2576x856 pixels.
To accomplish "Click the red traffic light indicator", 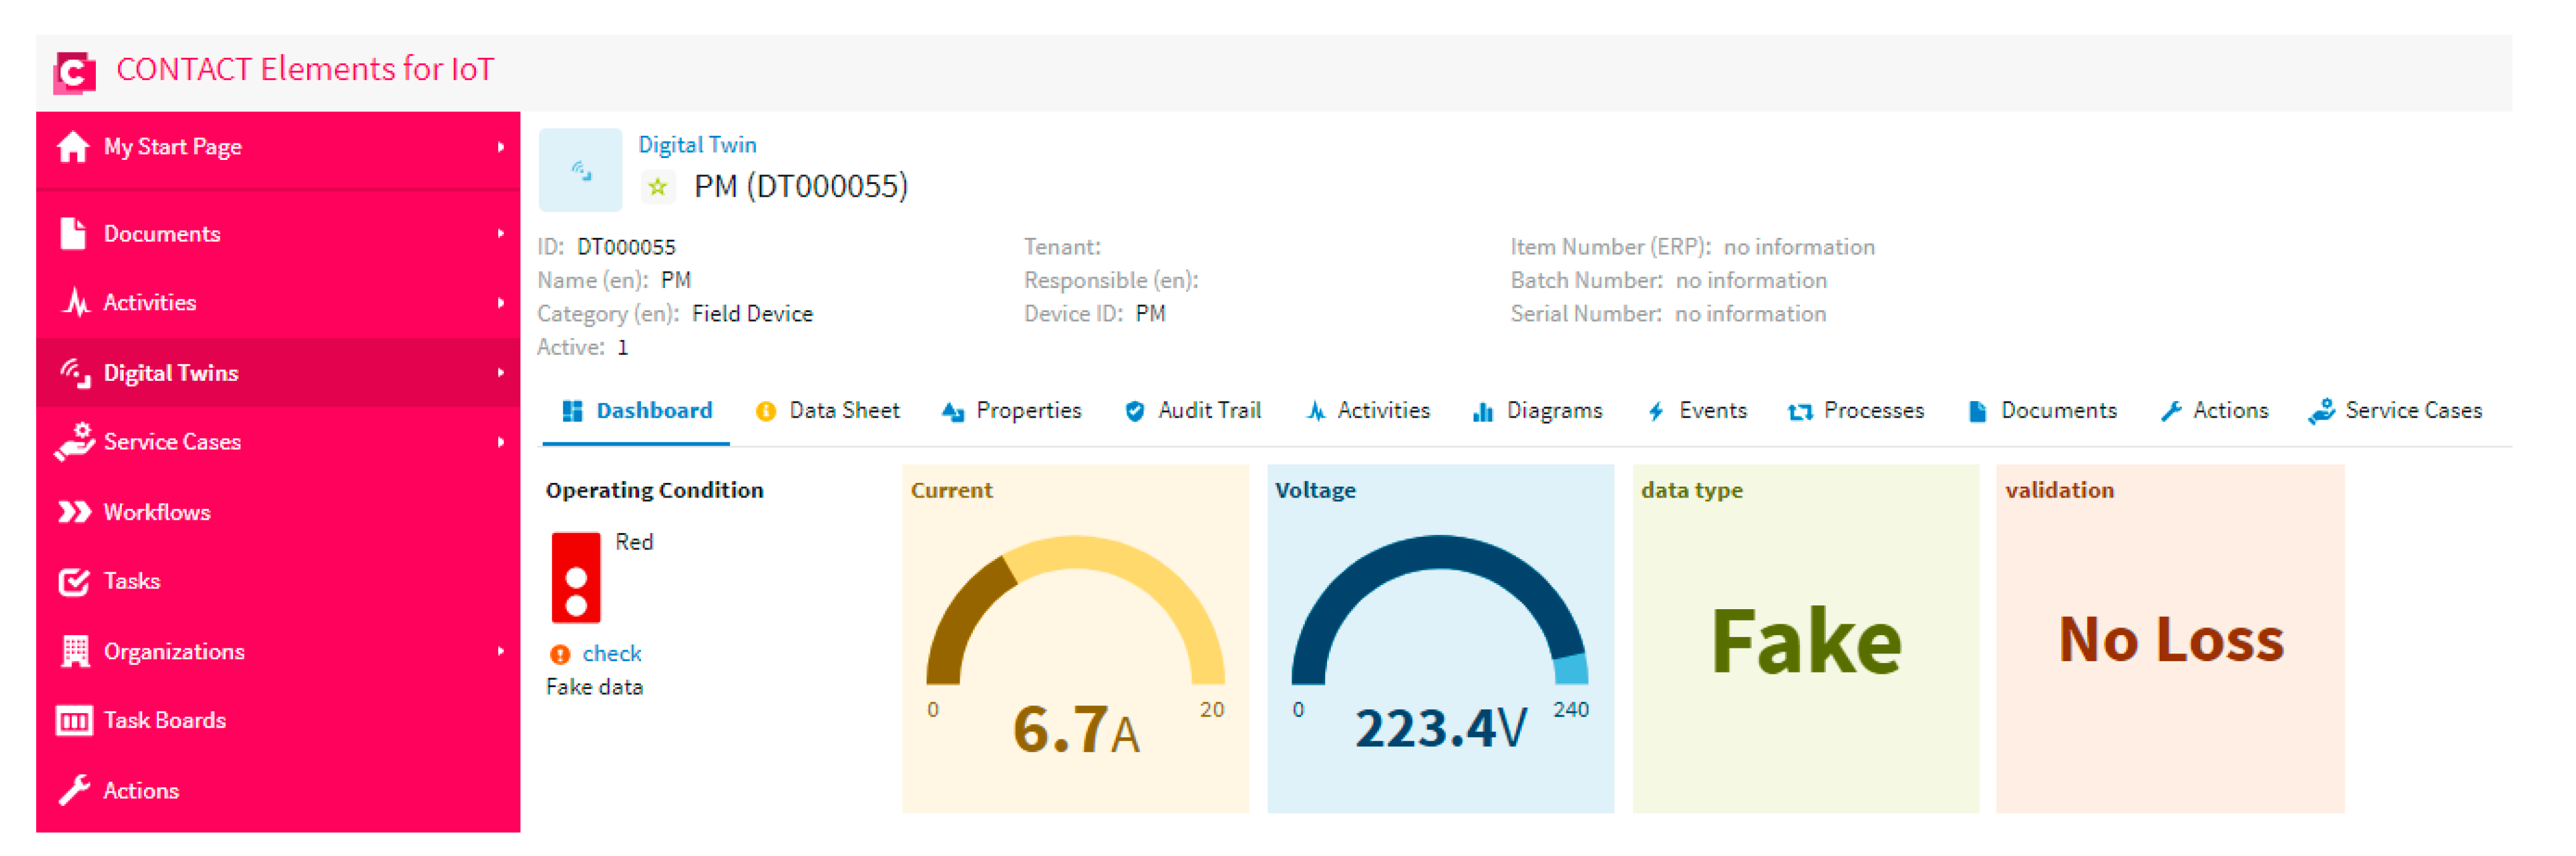I will 576,578.
